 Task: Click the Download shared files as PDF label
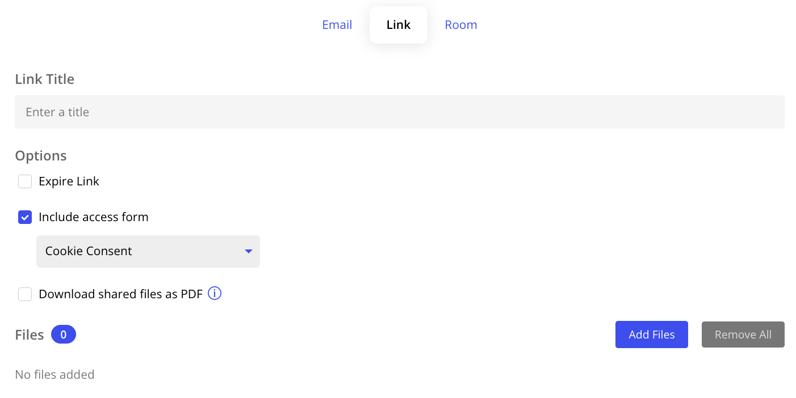click(x=120, y=294)
